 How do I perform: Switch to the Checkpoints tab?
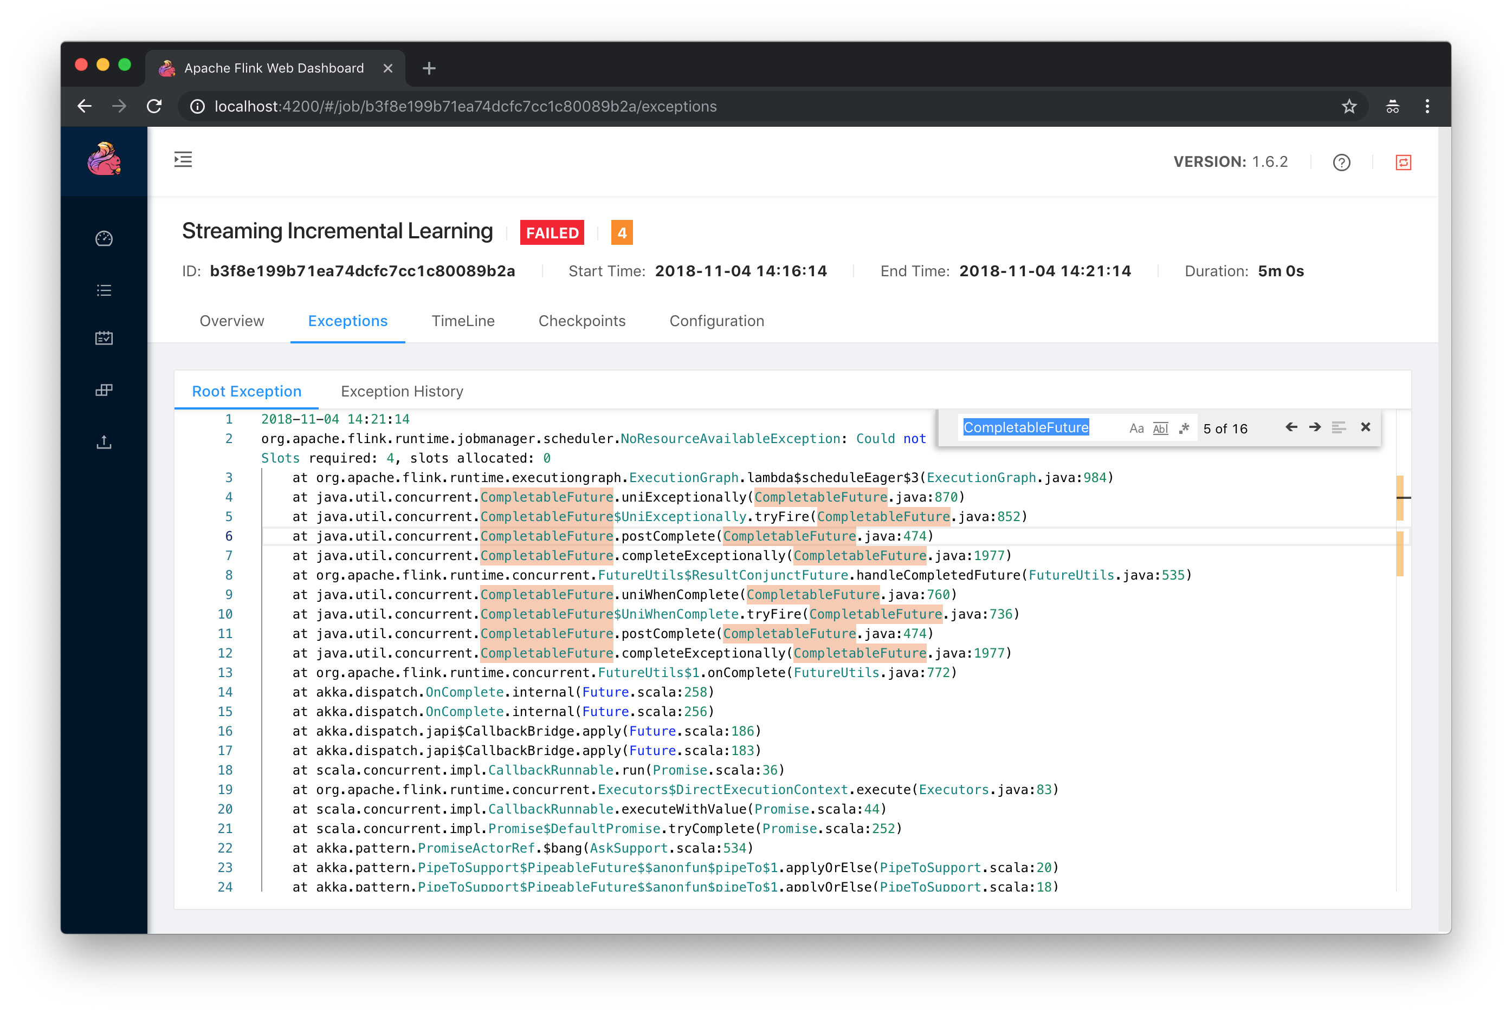tap(581, 321)
